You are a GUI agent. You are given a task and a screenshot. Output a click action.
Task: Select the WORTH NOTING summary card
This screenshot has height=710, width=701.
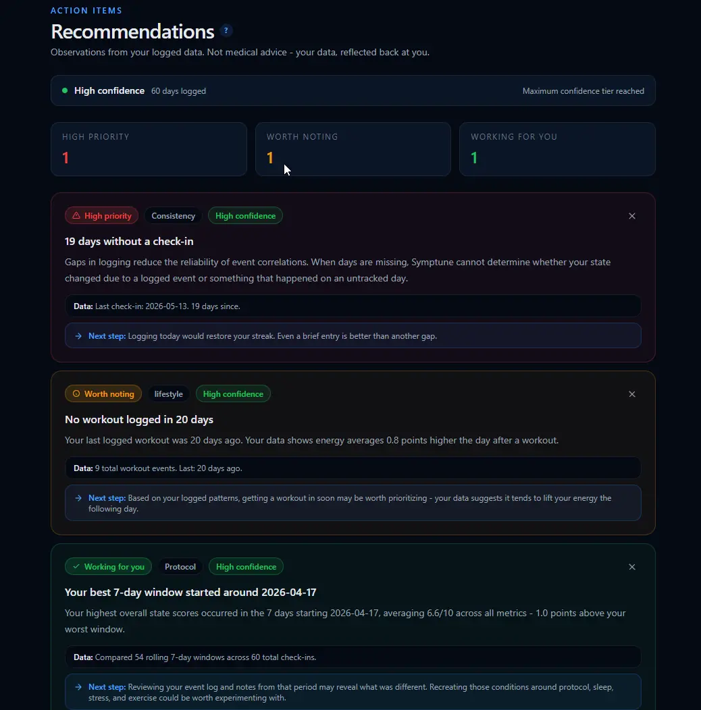click(353, 149)
